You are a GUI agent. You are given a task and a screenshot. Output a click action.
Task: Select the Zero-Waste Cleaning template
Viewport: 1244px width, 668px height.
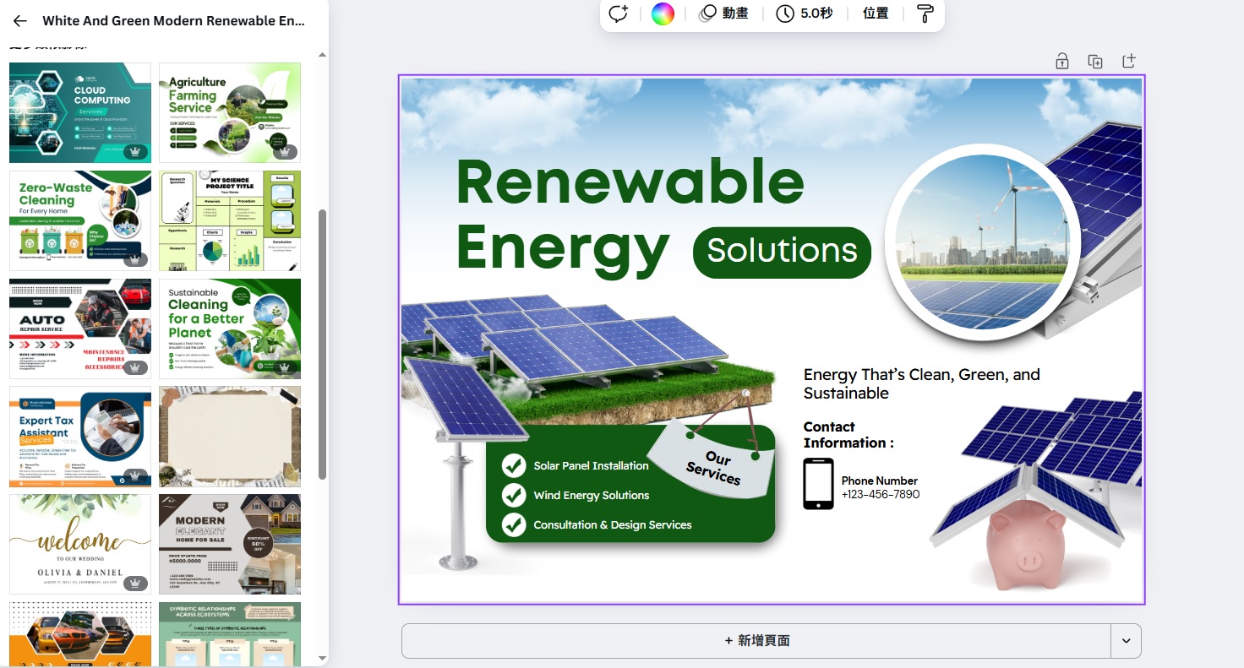(80, 220)
